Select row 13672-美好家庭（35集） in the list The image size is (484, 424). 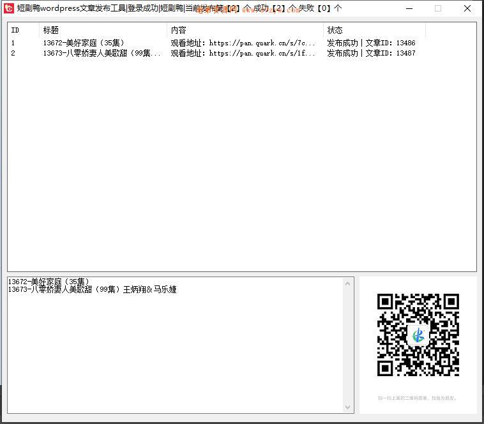[x=84, y=43]
